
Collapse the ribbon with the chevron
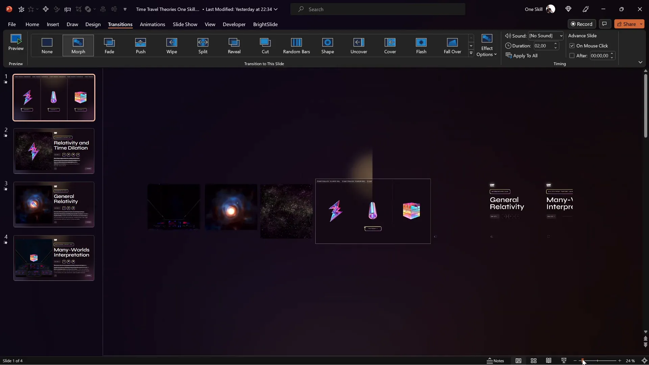point(641,62)
